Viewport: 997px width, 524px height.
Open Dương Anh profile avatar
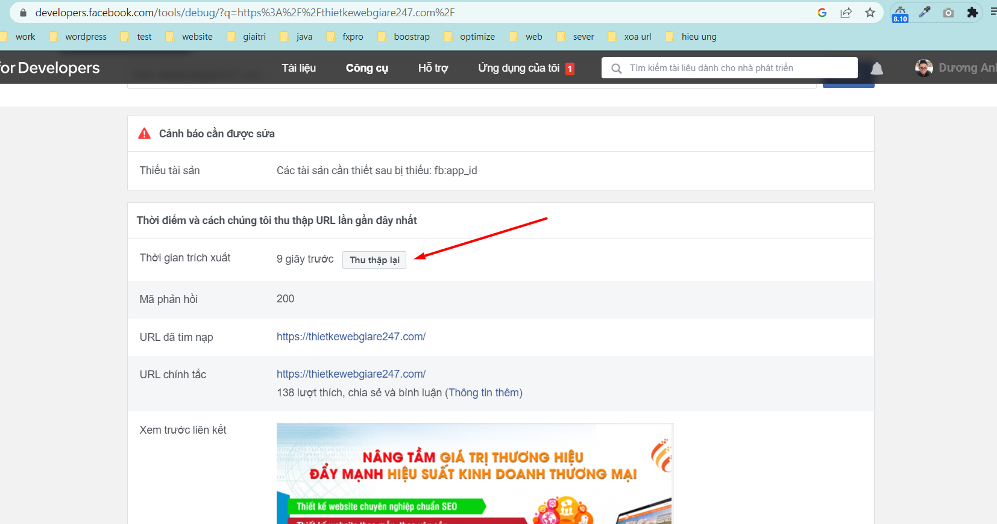click(x=923, y=68)
